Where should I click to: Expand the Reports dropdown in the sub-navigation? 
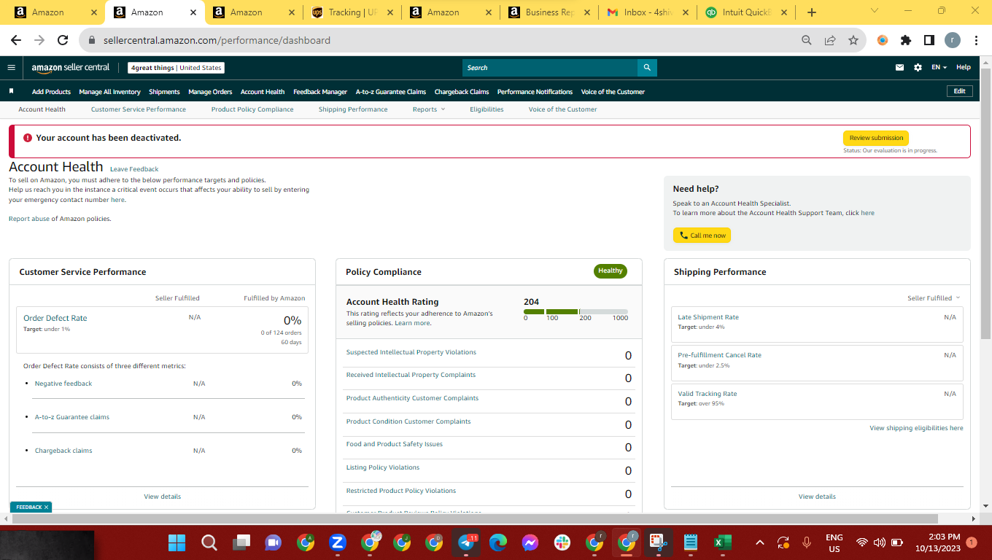(x=429, y=109)
